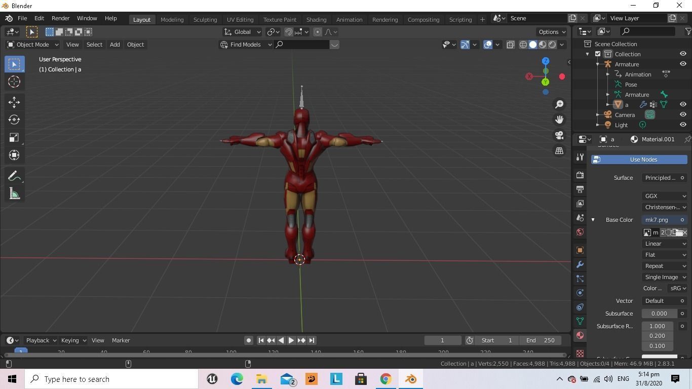Open the Add menu in viewport
The height and width of the screenshot is (389, 692).
[x=114, y=45]
